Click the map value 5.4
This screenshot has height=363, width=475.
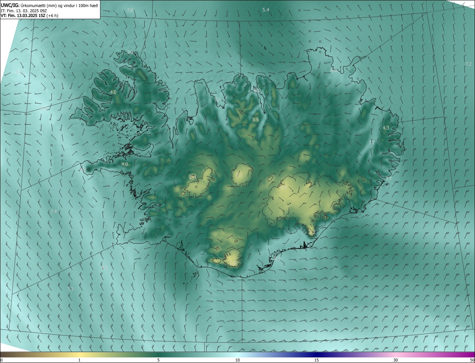pyautogui.click(x=266, y=10)
